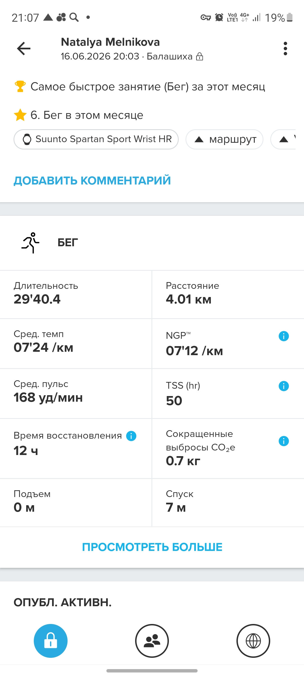The image size is (304, 677).
Task: Tap ДОБАВИТЬ КОММЕНТАРИЙ
Action: [92, 181]
